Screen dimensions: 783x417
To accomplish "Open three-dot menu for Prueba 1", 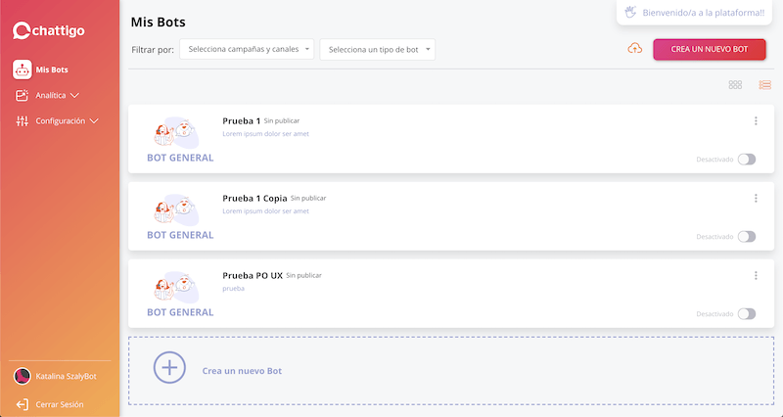I will (756, 120).
